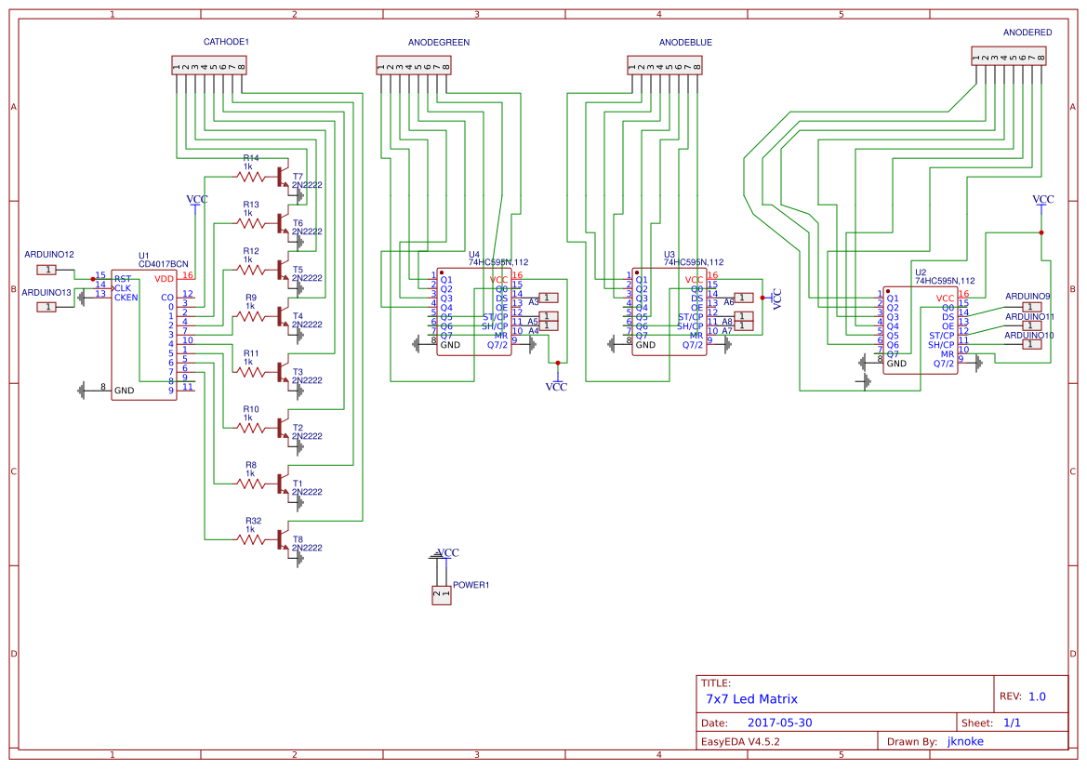Click the 'ANODEBLUE' label text

(x=685, y=42)
